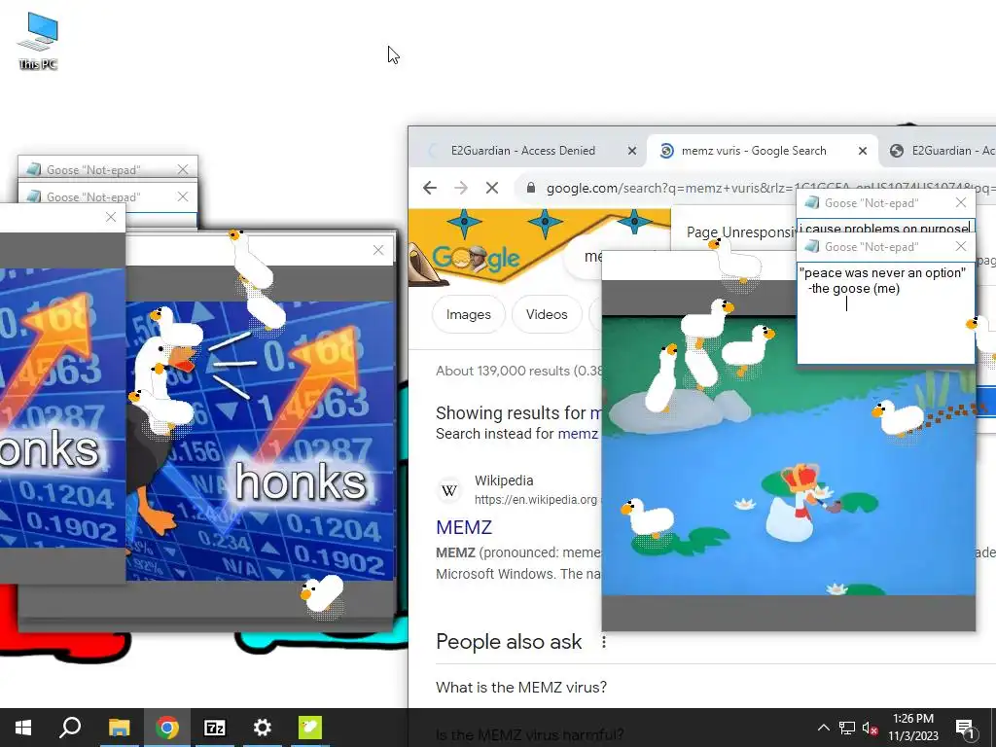The height and width of the screenshot is (747, 996).
Task: Click in 'peace was never an option' text area
Action: point(885,313)
